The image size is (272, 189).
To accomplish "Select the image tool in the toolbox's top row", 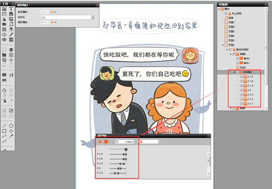I will 4,9.
